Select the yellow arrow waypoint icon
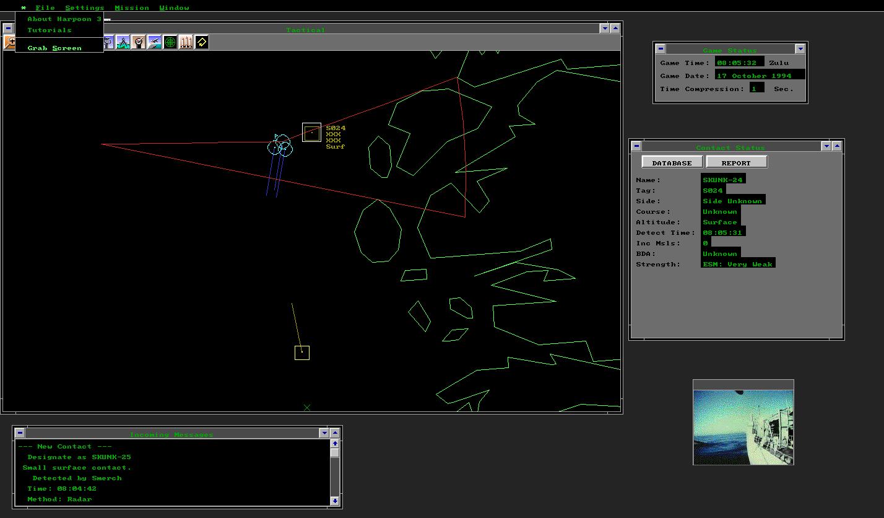This screenshot has width=884, height=518. pos(201,42)
